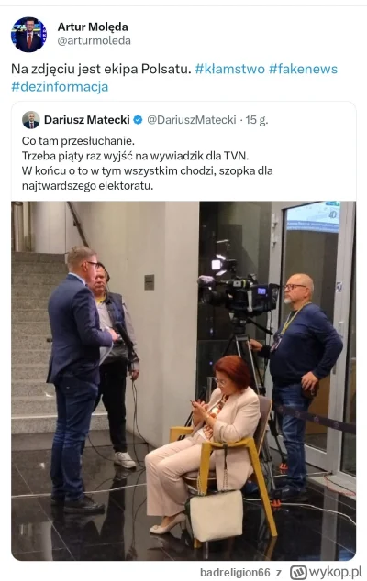367x581 pixels.
Task: Open Artur Molęda's profile avatar
Action: (28, 35)
